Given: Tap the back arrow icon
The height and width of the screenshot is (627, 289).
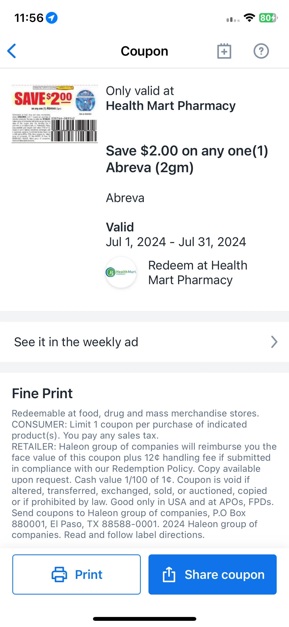Looking at the screenshot, I should [12, 51].
